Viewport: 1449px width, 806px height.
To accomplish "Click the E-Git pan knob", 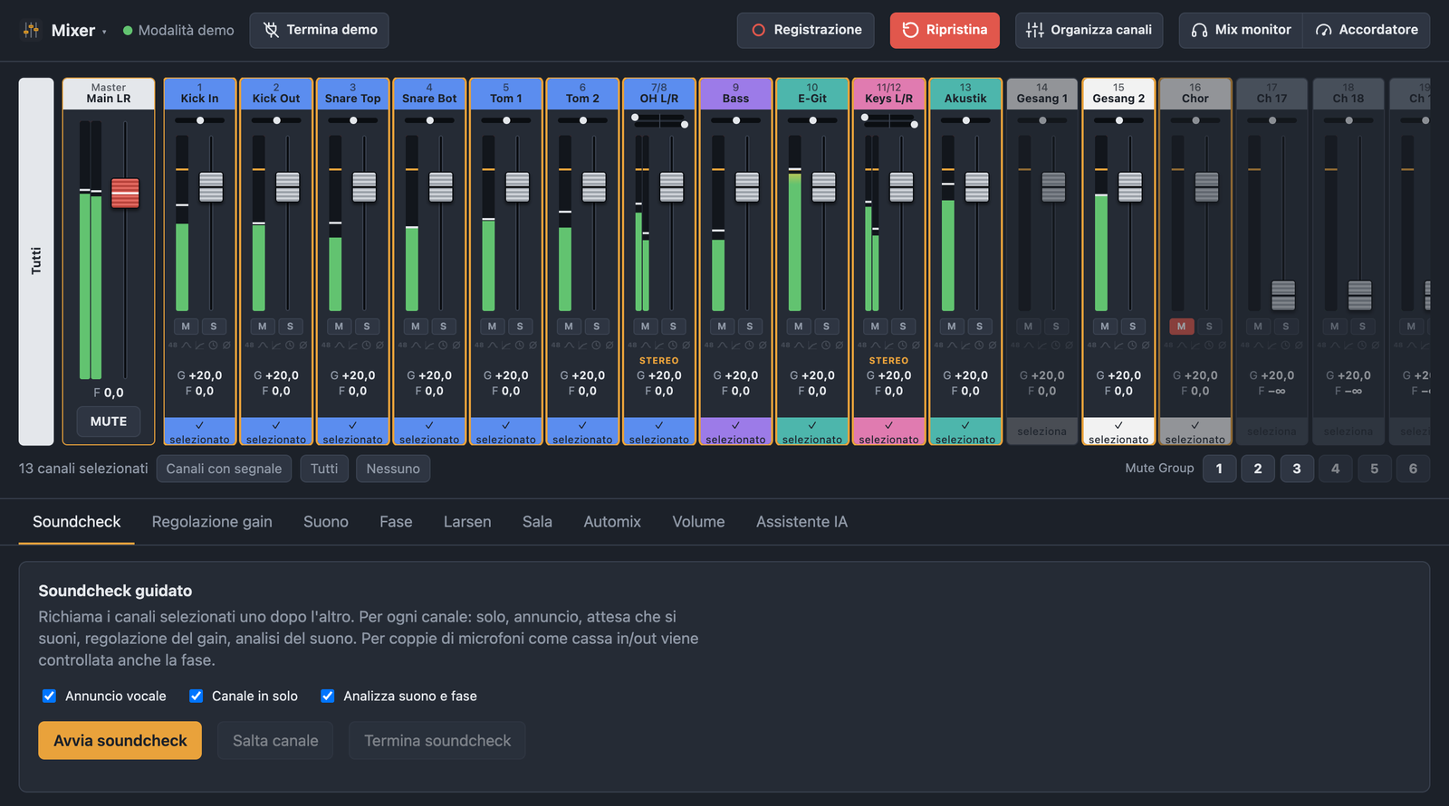I will pyautogui.click(x=812, y=120).
